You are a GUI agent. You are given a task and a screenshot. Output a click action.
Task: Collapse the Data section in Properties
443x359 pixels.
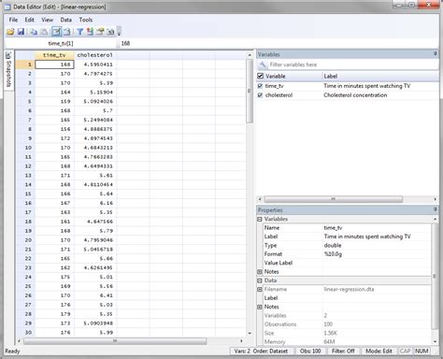(260, 280)
